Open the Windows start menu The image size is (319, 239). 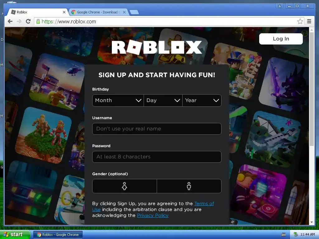click(x=15, y=235)
